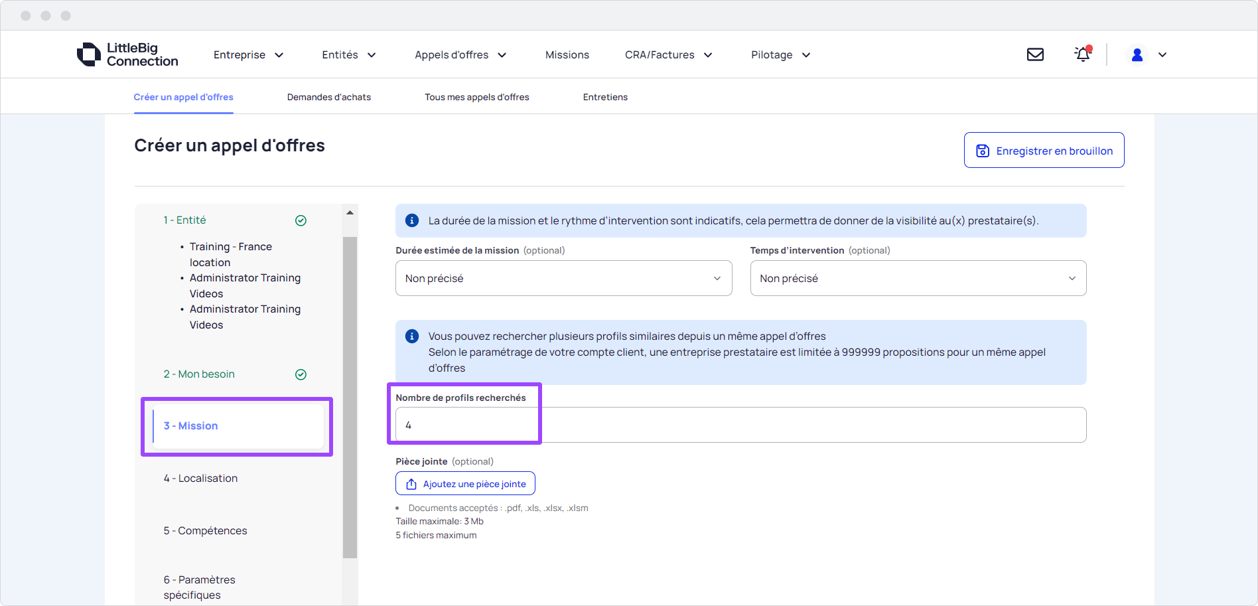Viewport: 1258px width, 606px height.
Task: Click the Créer un appel d'offres heading
Action: tap(230, 145)
